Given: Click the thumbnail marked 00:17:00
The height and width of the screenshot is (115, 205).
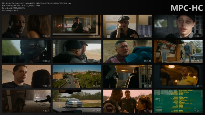Looking at the screenshot, I should [128, 26].
